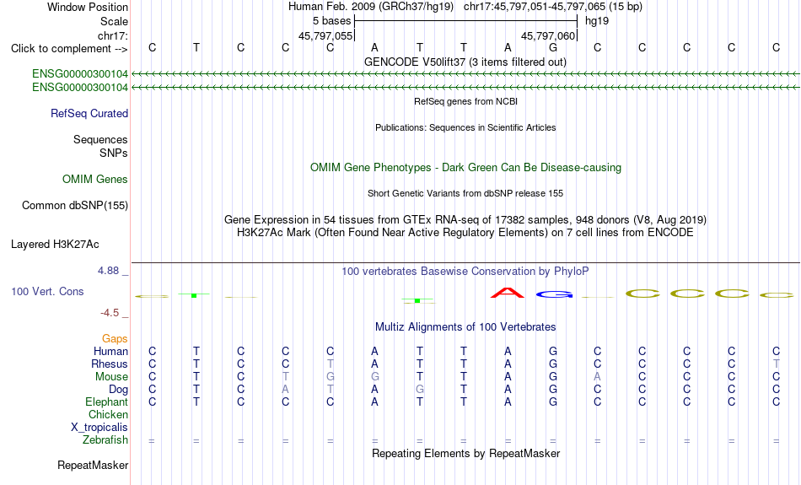This screenshot has width=801, height=485.
Task: Select the RepeatMasker track label
Action: (93, 465)
